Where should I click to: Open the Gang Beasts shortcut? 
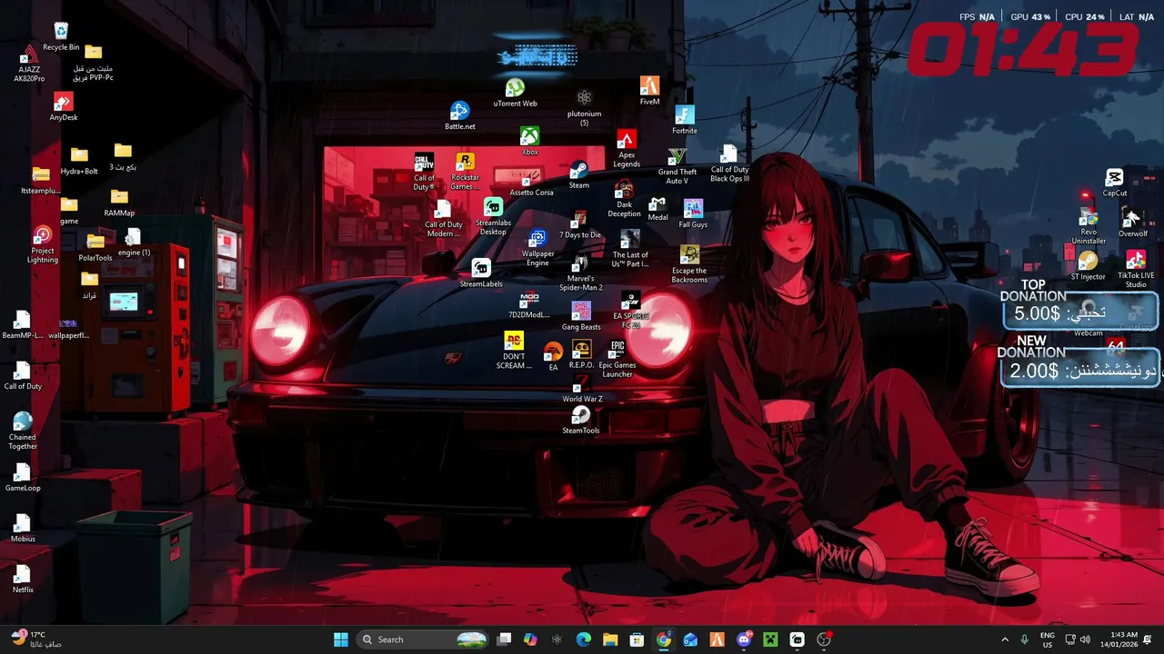581,317
